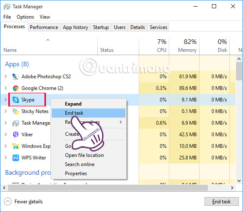This screenshot has width=243, height=212.
Task: Maximize the Task Manager window
Action: tap(214, 6)
